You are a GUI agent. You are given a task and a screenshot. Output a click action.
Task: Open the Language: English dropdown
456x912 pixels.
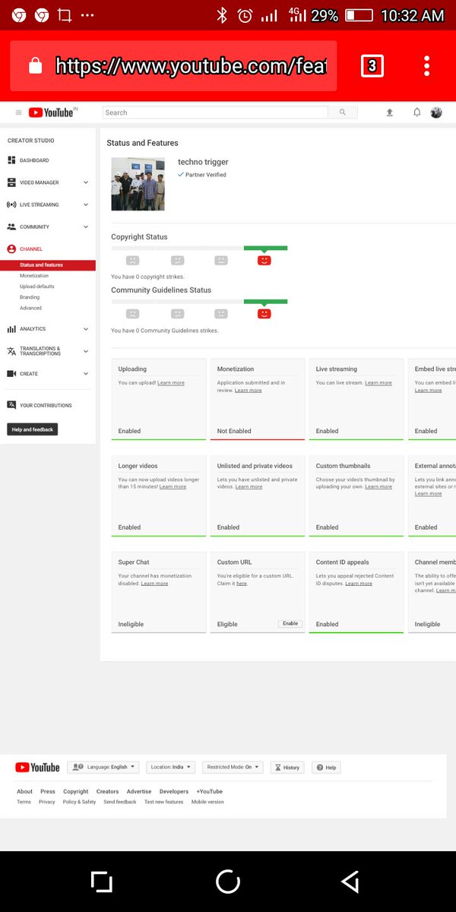coord(103,768)
